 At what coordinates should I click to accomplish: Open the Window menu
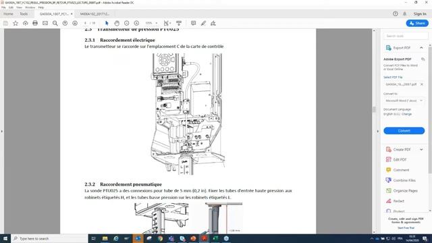click(30, 7)
